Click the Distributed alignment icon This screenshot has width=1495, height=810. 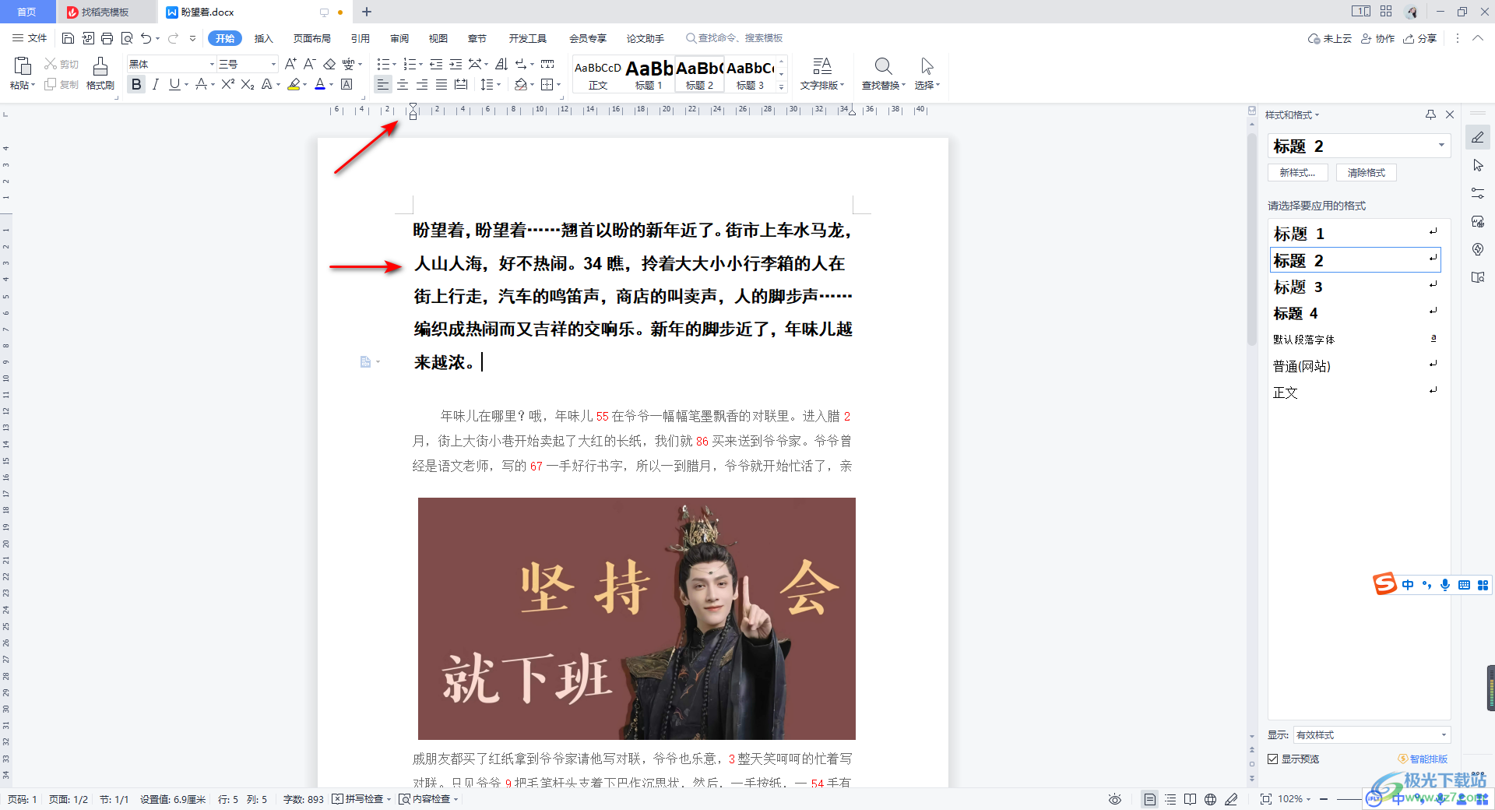coord(461,84)
